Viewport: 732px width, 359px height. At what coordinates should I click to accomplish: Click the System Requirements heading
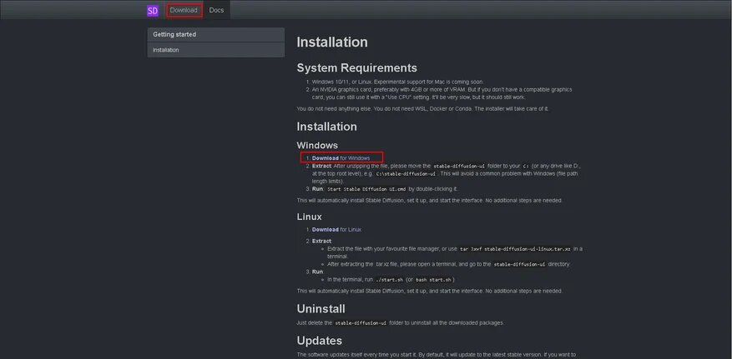click(x=356, y=68)
